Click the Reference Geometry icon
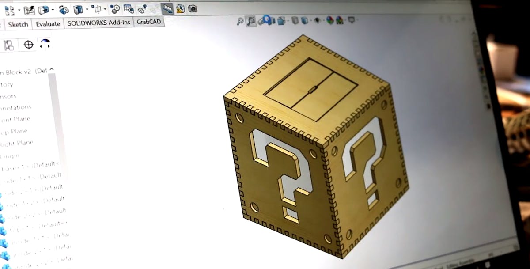The height and width of the screenshot is (269, 530). (x=96, y=9)
